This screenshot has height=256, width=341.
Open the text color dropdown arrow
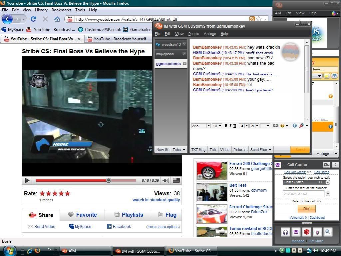click(x=247, y=126)
